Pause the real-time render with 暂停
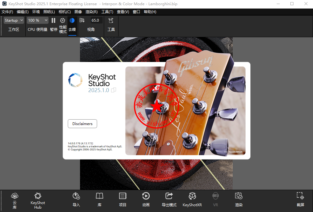The width and height of the screenshot is (313, 212). point(53,25)
